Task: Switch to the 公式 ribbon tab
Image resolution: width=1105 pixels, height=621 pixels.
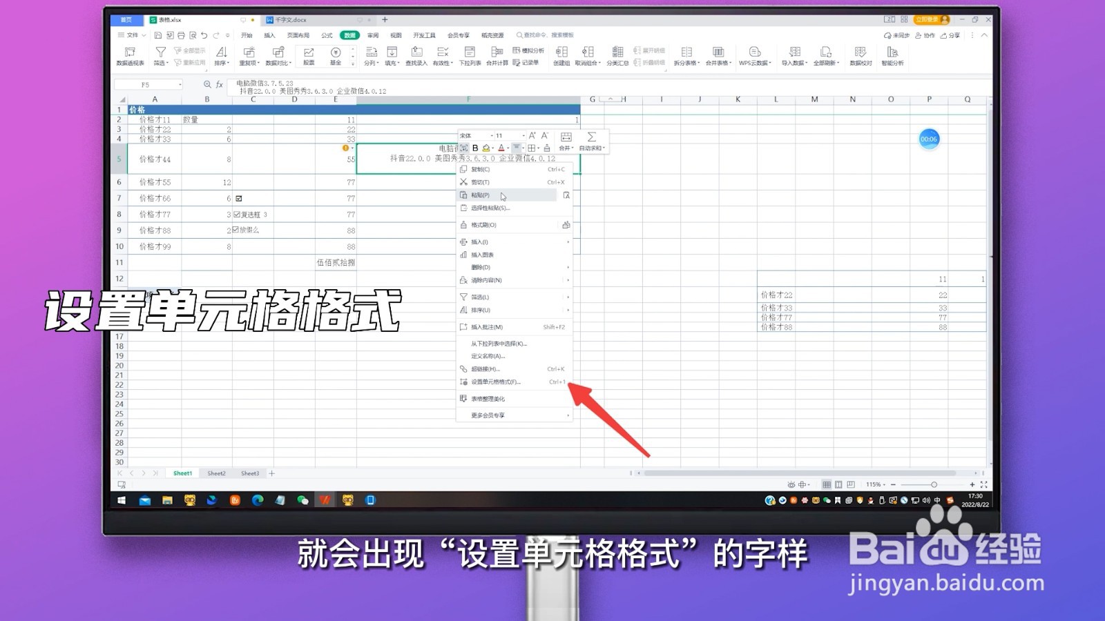Action: pos(327,35)
